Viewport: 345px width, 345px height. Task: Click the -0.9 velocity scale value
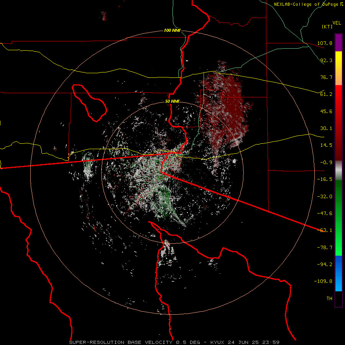click(326, 163)
